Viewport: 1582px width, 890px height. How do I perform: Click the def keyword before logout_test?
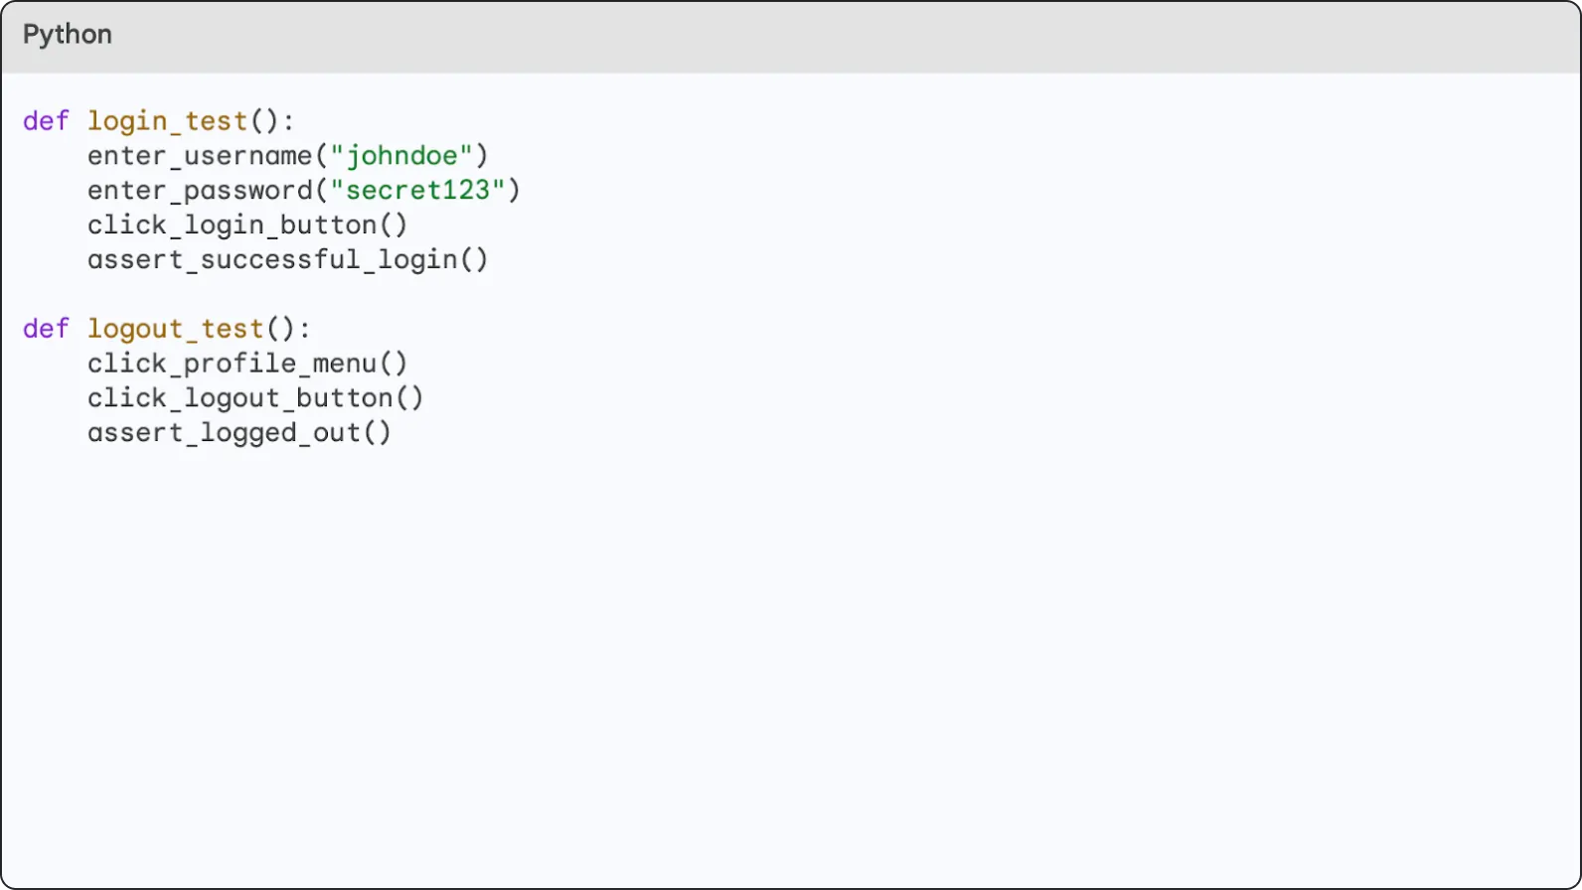click(x=46, y=329)
